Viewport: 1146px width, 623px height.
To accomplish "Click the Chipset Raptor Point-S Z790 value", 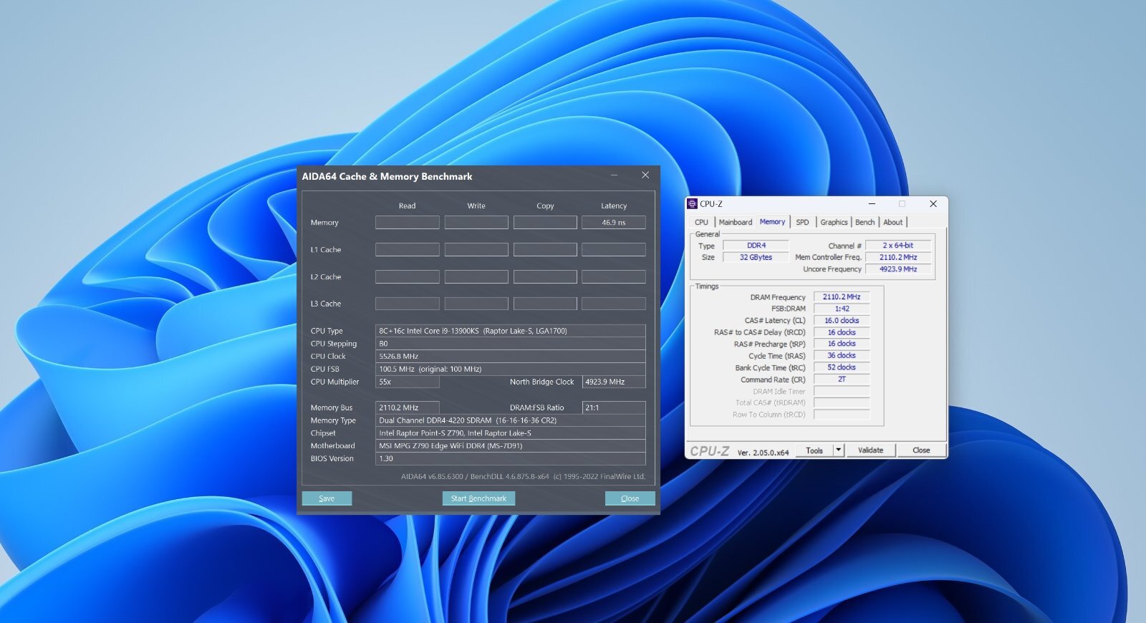I will point(511,433).
